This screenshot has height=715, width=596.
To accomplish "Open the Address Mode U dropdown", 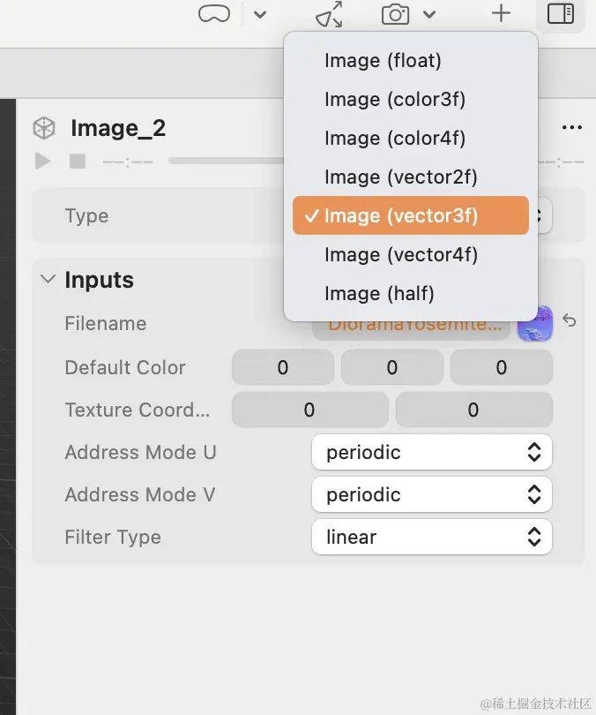I will (432, 453).
